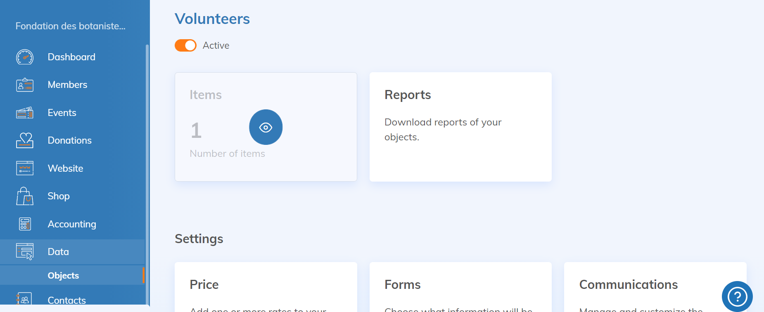The width and height of the screenshot is (764, 312).
Task: Click the Accounting calculator icon
Action: (x=25, y=224)
